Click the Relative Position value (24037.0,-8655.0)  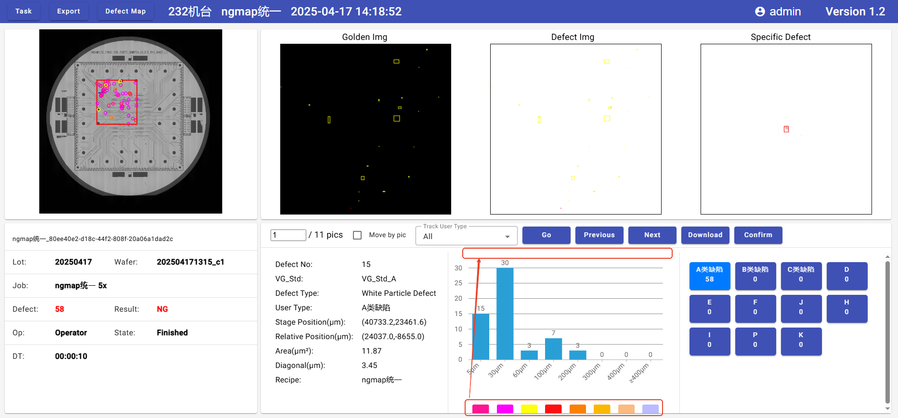(x=393, y=336)
